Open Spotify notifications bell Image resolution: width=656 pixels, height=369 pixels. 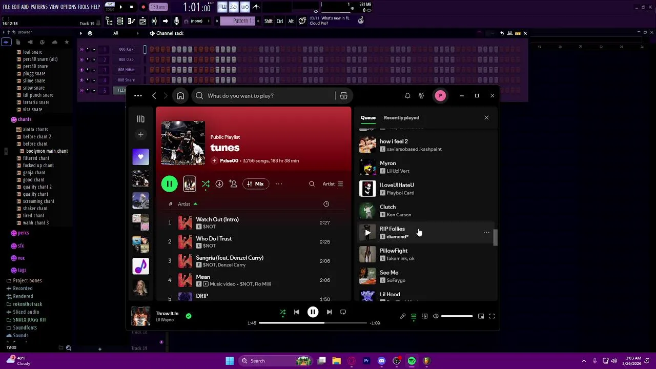point(407,96)
